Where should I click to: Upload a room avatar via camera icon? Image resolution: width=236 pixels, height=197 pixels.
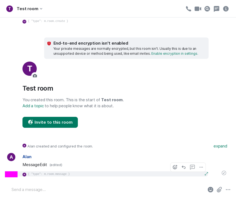point(35,76)
